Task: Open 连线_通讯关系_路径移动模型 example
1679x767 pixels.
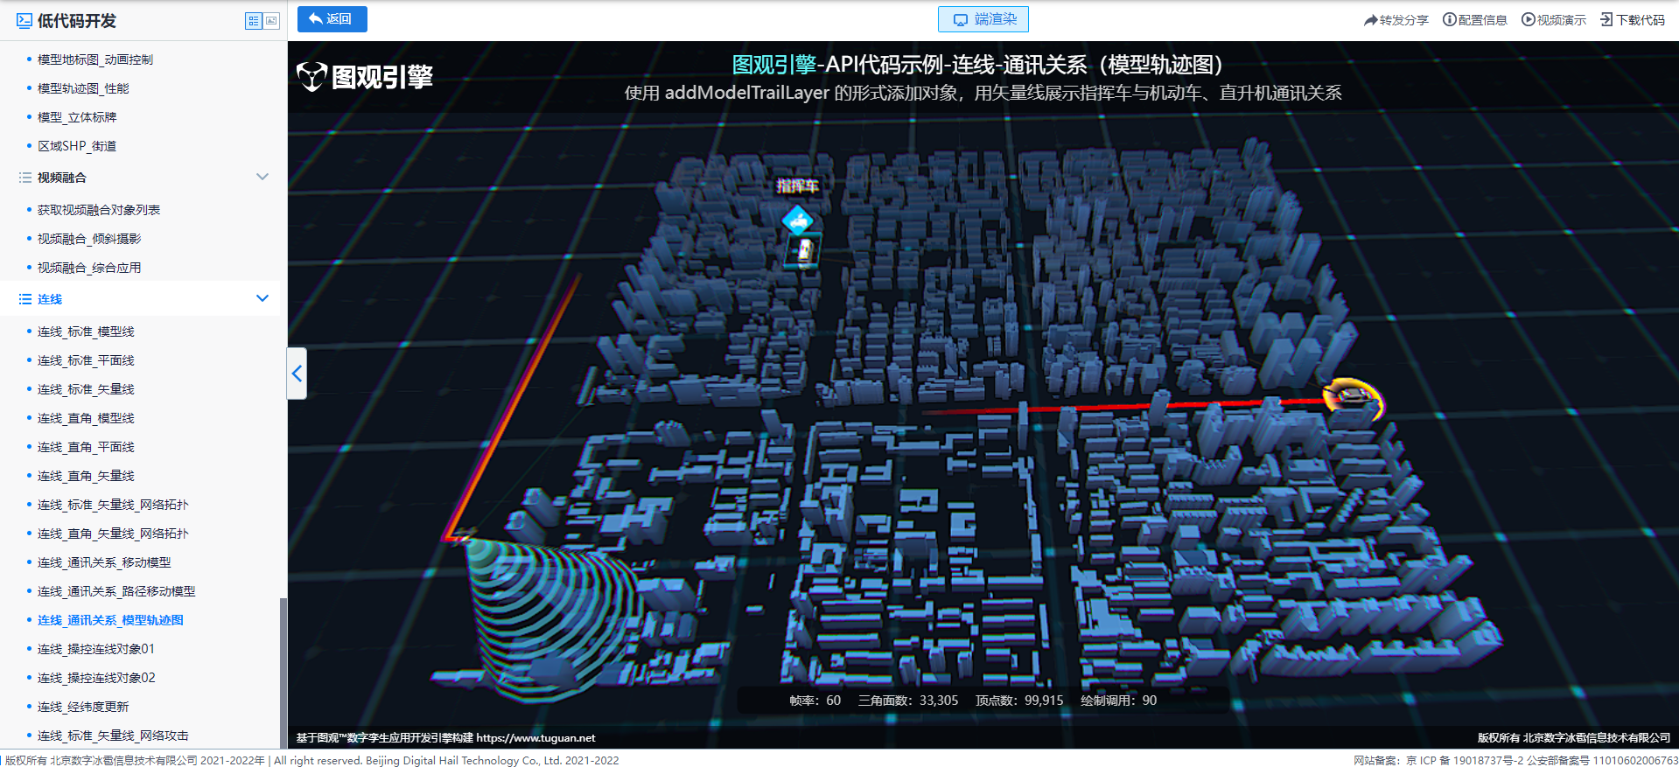Action: tap(116, 591)
